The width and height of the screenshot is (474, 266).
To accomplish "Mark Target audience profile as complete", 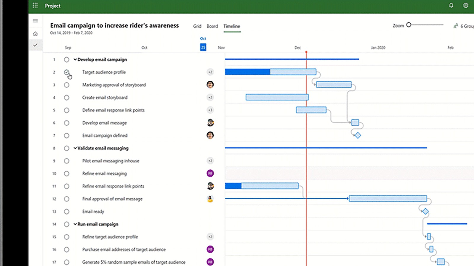I will [x=66, y=72].
